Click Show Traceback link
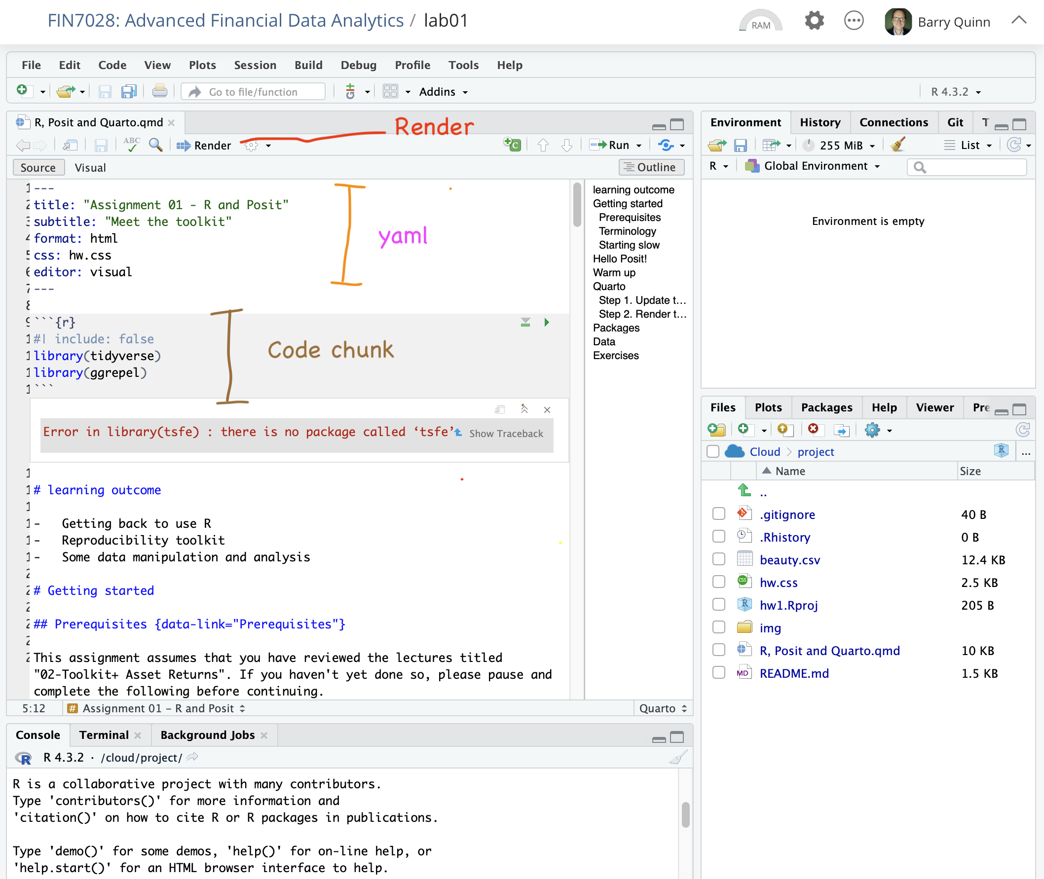Screen dimensions: 1044x879 (505, 434)
